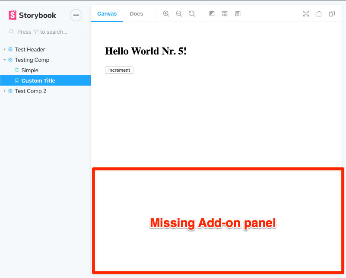Select the zoom in icon
This screenshot has width=346, height=278.
(x=166, y=13)
